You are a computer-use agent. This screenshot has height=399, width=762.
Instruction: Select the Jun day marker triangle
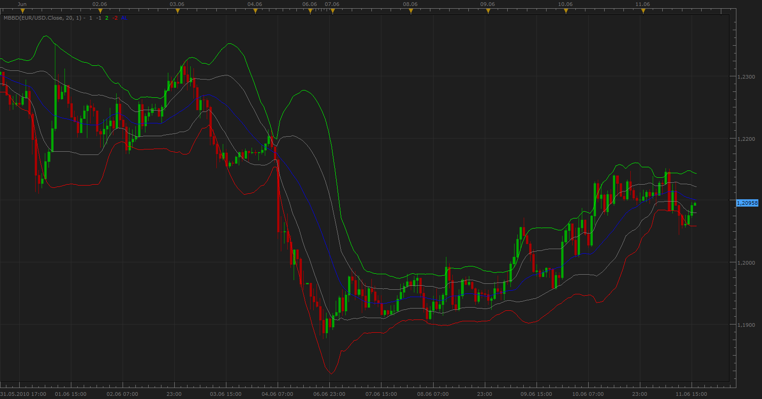pos(22,11)
